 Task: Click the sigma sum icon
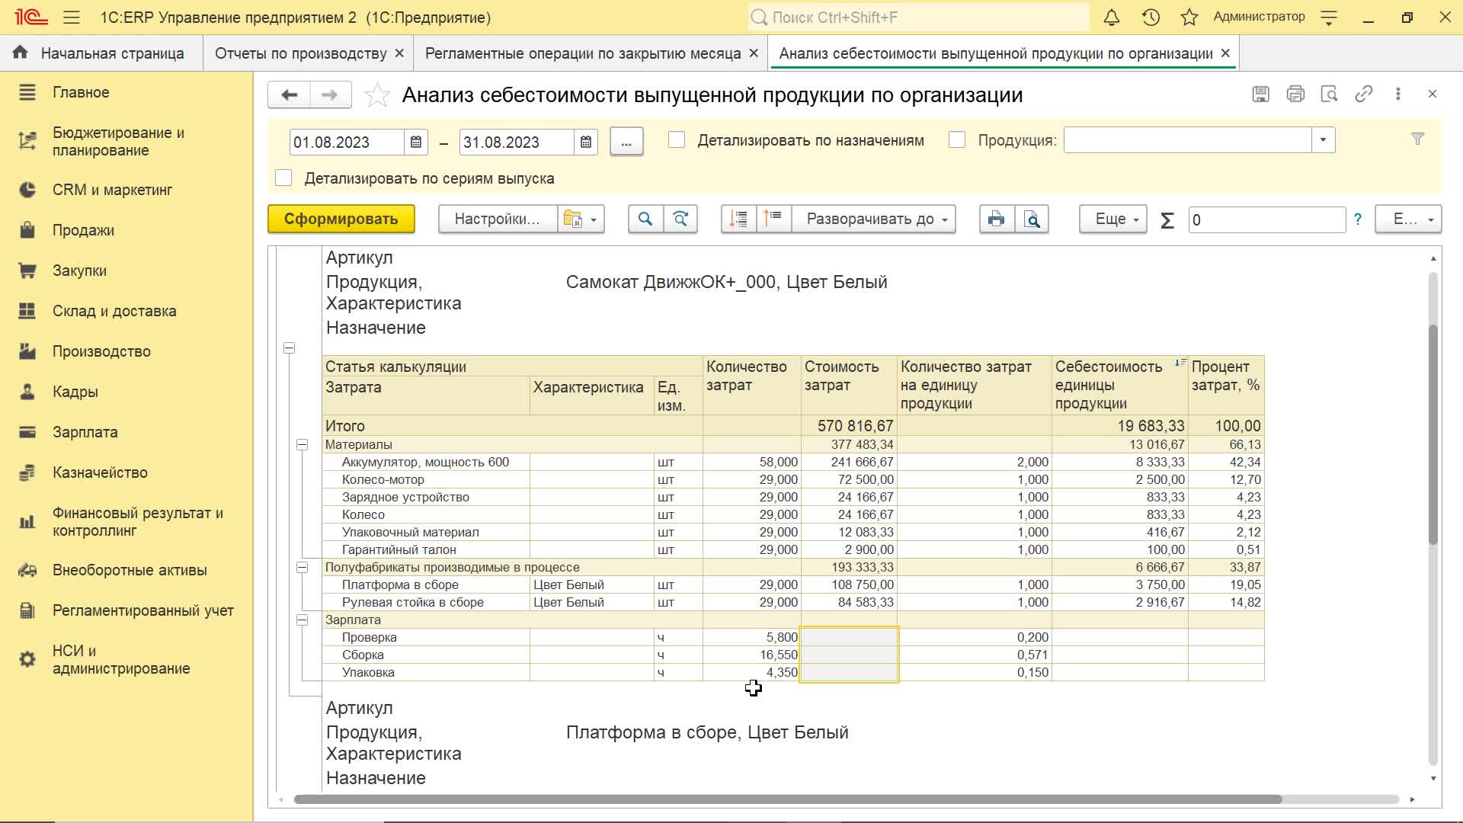[x=1167, y=220]
